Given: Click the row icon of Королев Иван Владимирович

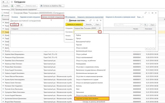Looking at the screenshot, I should pos(3,54).
